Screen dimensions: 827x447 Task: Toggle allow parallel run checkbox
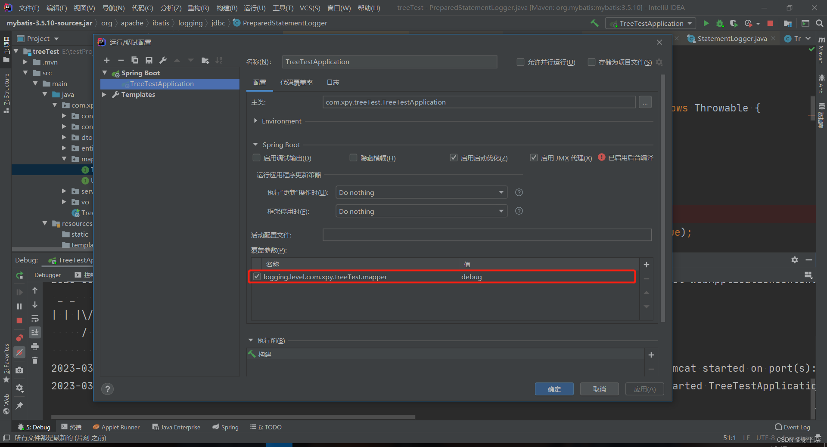point(520,62)
